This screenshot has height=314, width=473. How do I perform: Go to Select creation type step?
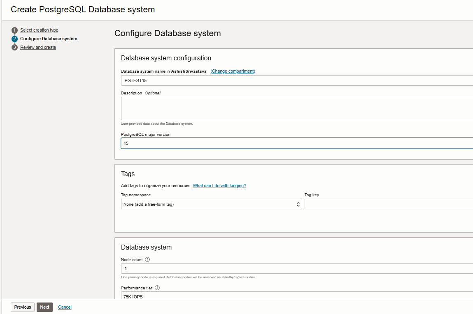pos(39,30)
